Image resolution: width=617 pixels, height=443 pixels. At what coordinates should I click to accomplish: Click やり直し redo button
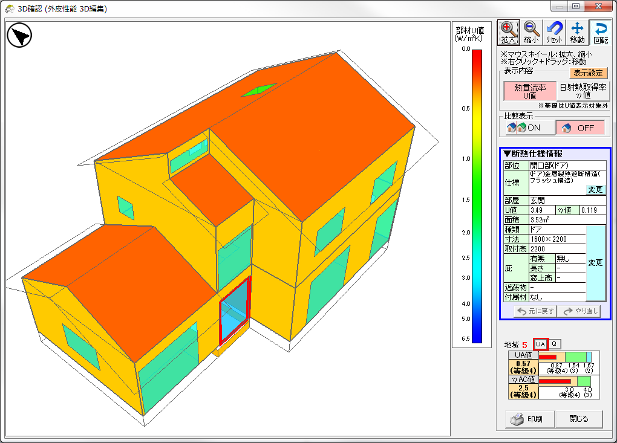tap(579, 311)
